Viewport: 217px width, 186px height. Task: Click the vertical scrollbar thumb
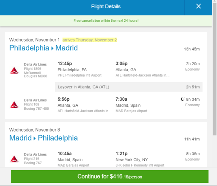click(x=215, y=69)
